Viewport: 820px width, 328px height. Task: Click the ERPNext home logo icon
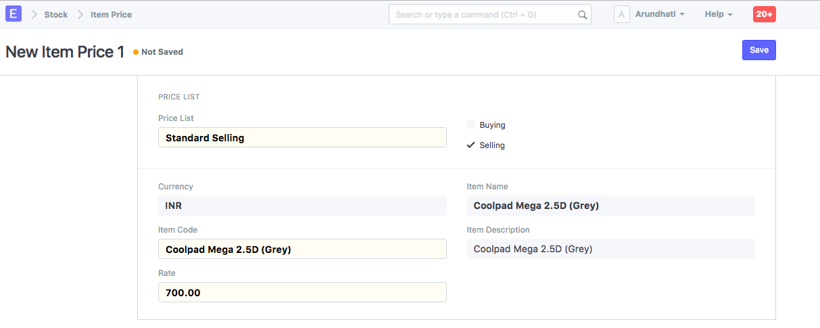click(14, 14)
